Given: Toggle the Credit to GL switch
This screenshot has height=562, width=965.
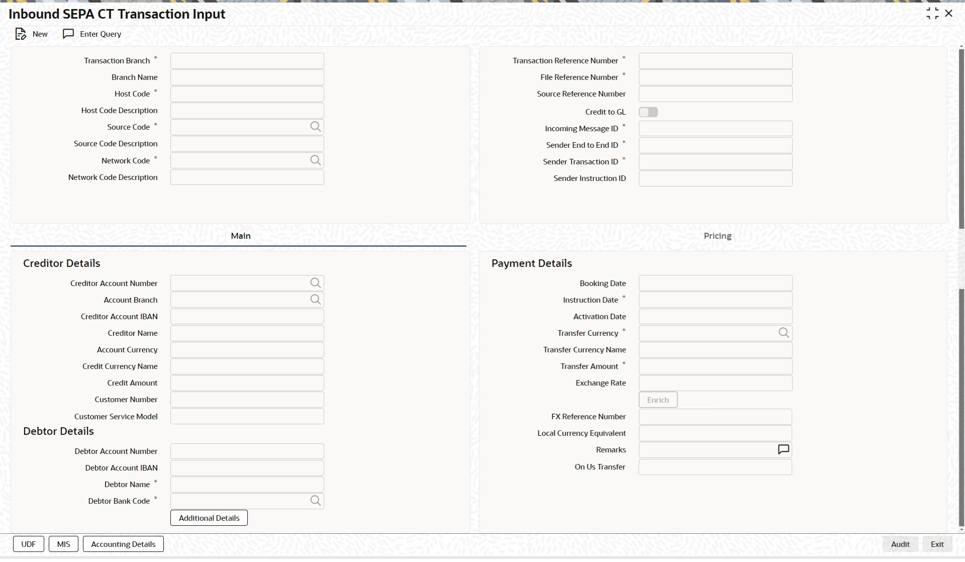Looking at the screenshot, I should (648, 112).
